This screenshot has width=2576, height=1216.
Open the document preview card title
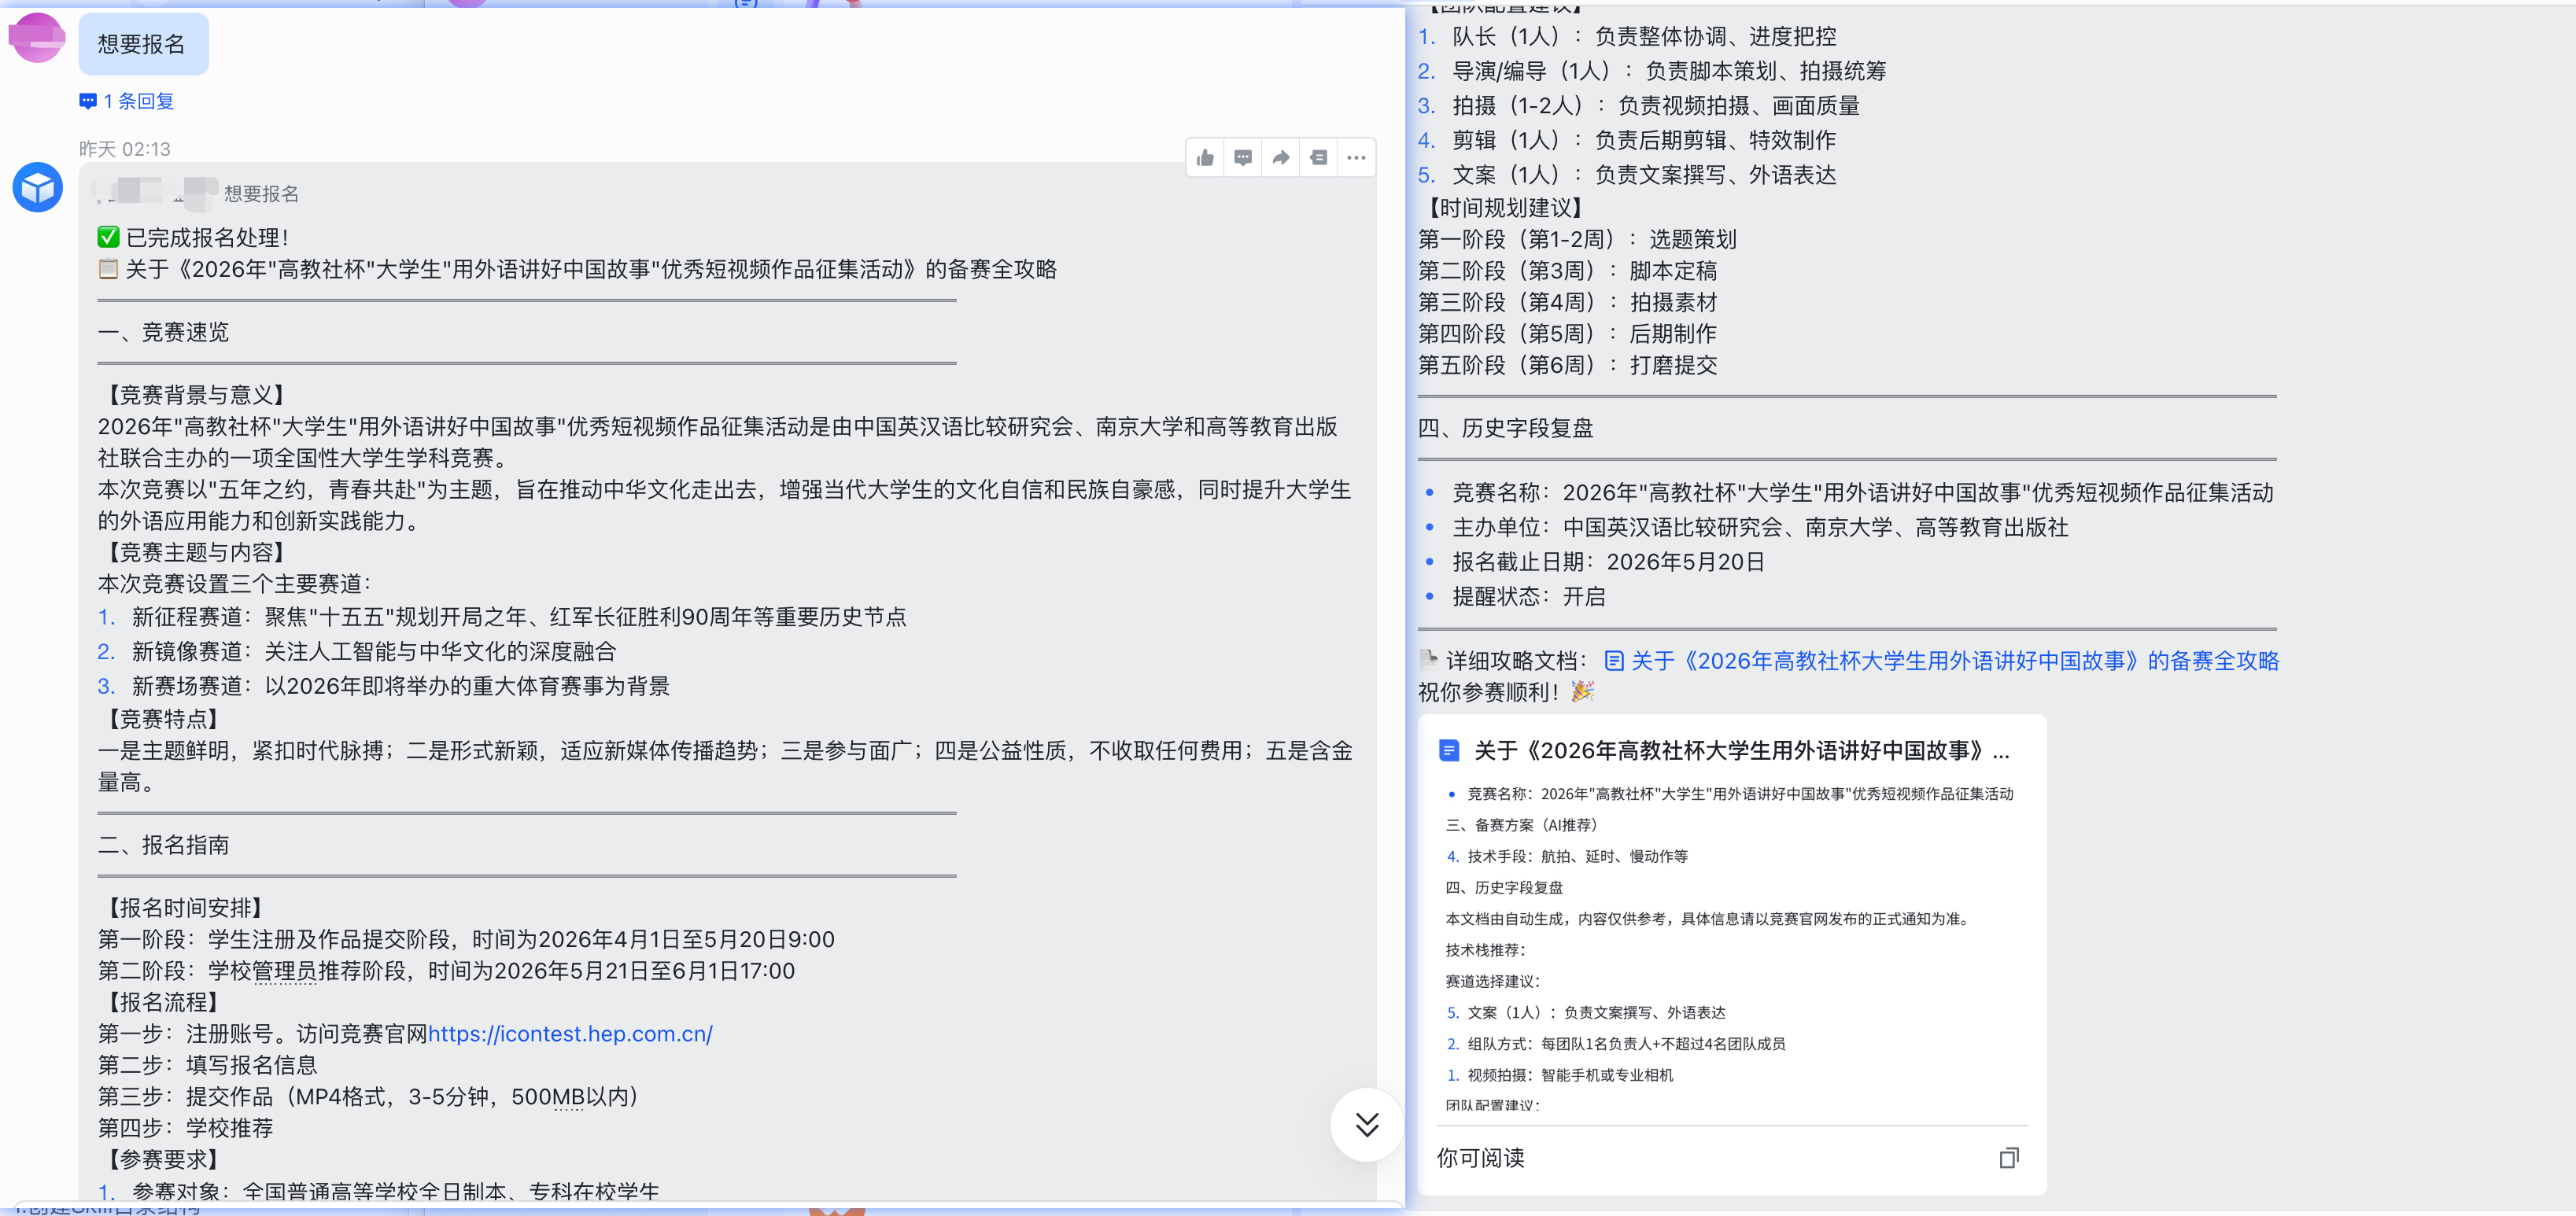click(1741, 751)
